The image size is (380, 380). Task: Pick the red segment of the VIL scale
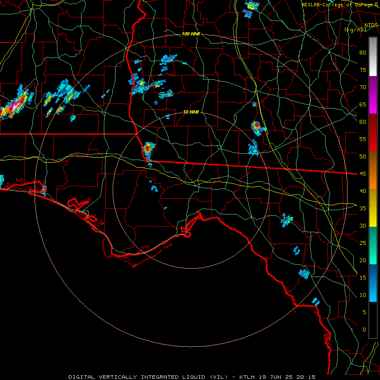[x=373, y=132]
